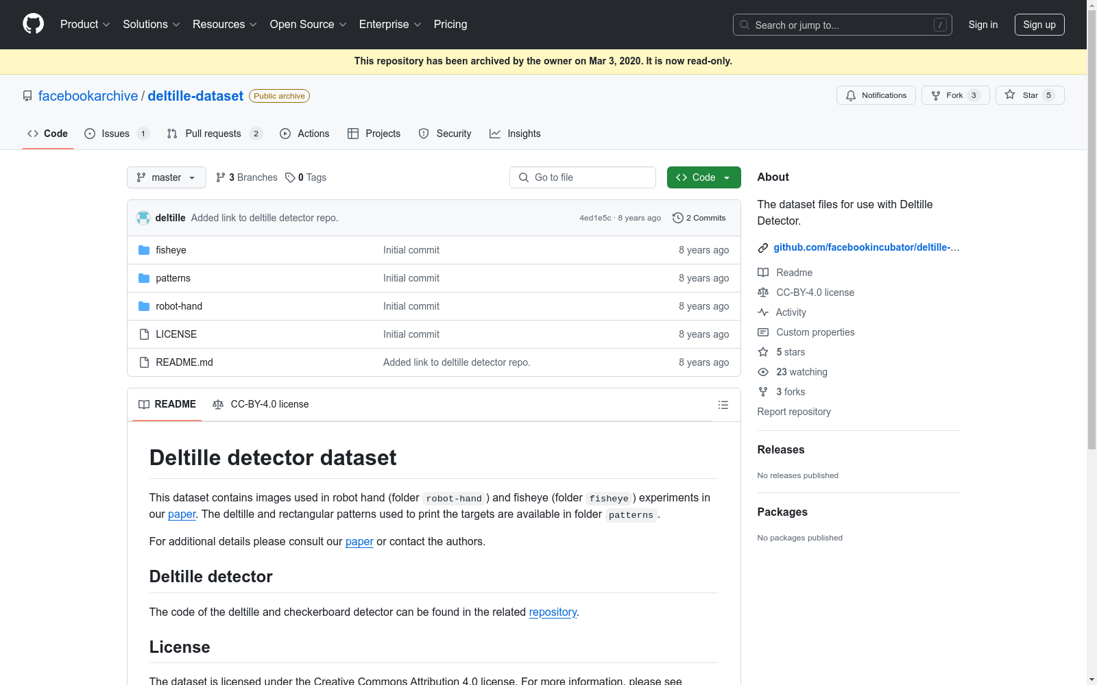The height and width of the screenshot is (685, 1097).
Task: Open commit hash 4ed1e5c
Action: (595, 218)
